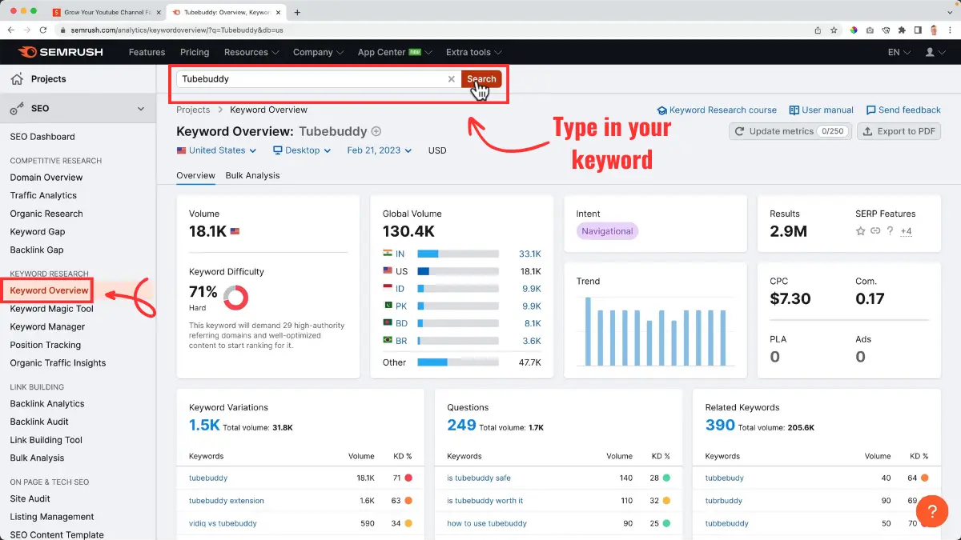Click the Keyword Difficulty progress ring
This screenshot has width=961, height=540.
click(236, 296)
